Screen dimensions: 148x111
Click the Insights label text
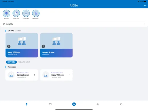(x=9, y=24)
